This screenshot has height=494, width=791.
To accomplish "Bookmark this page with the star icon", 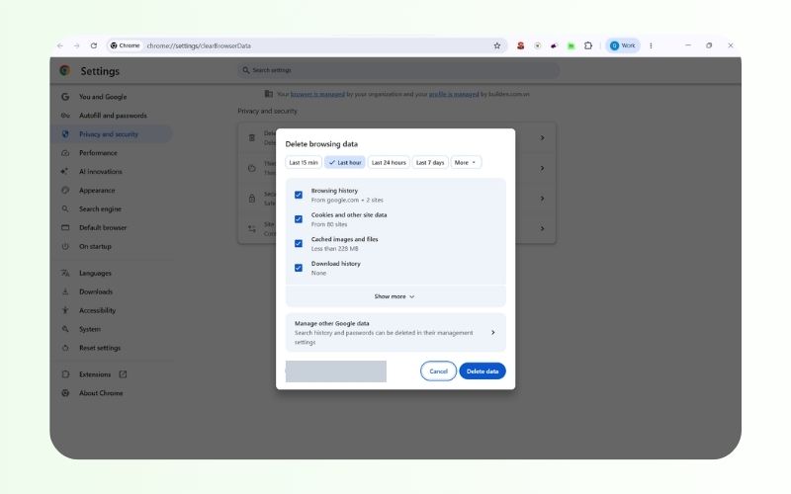I will (x=497, y=45).
